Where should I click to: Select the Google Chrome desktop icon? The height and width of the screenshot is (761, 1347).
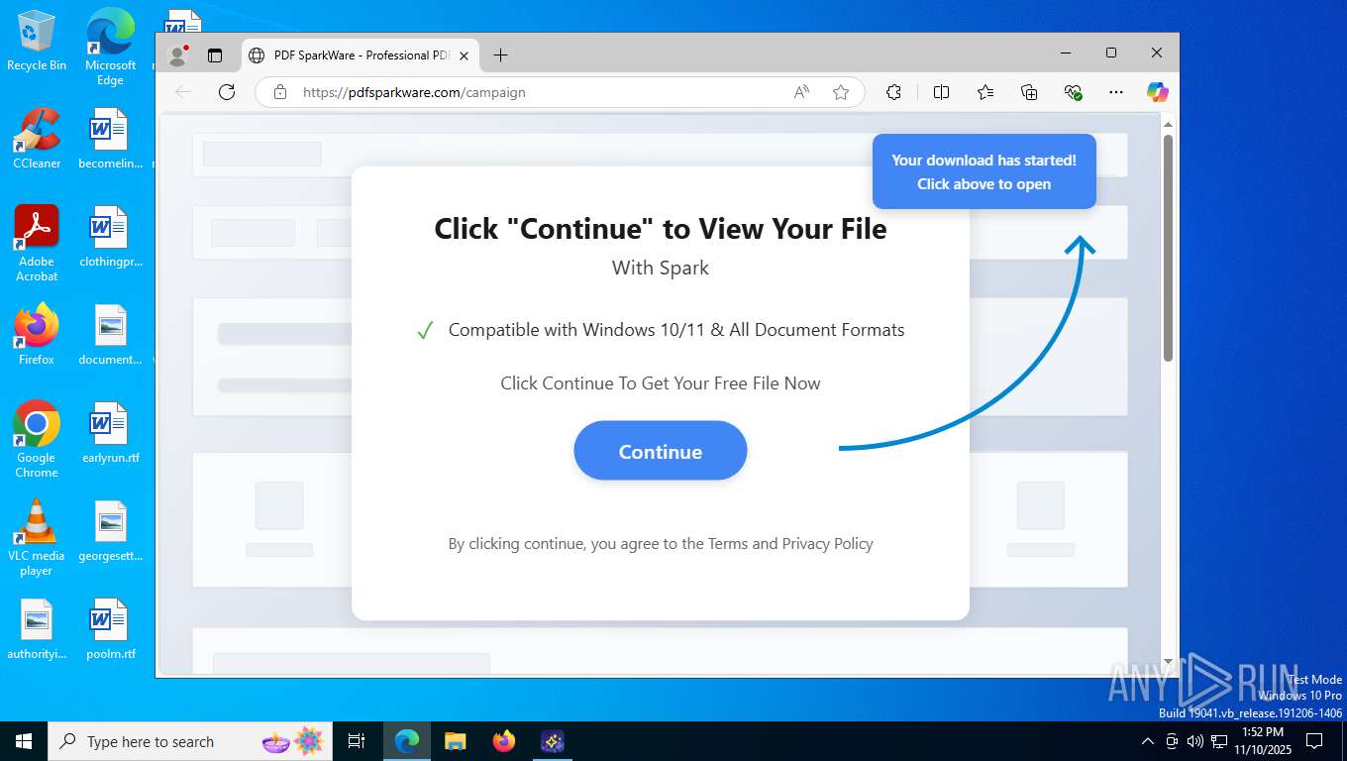click(37, 439)
